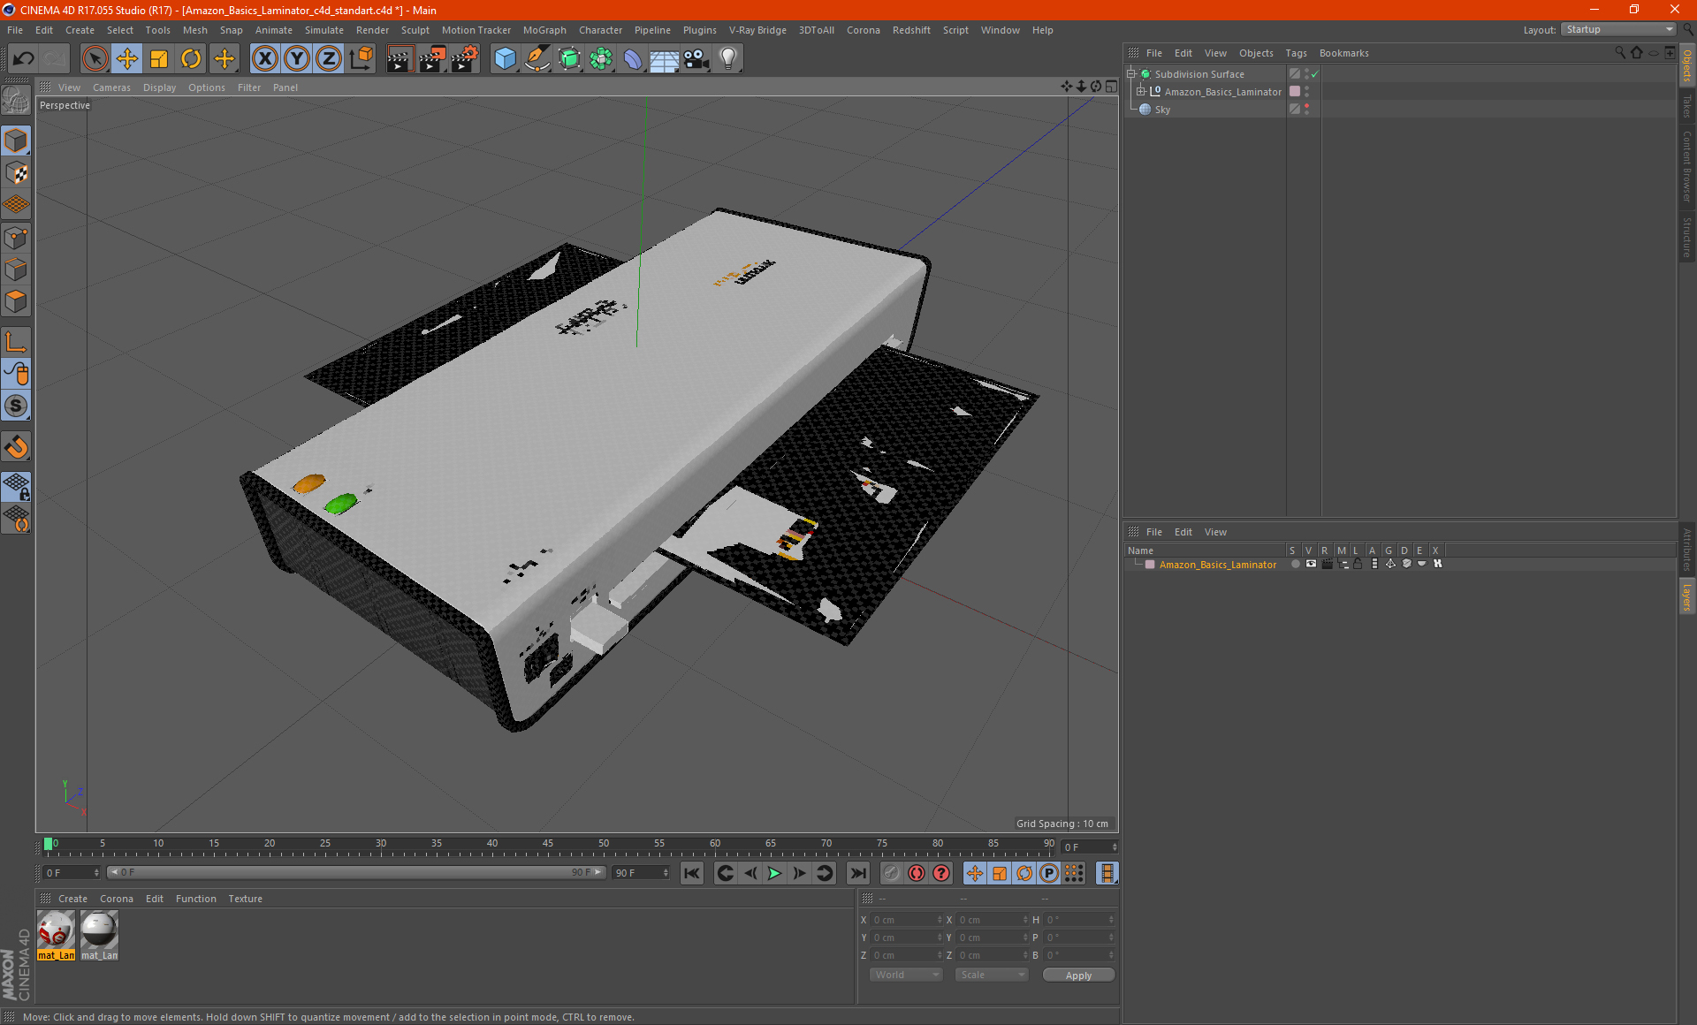1697x1025 pixels.
Task: Add a Floor environment object
Action: pyautogui.click(x=665, y=59)
